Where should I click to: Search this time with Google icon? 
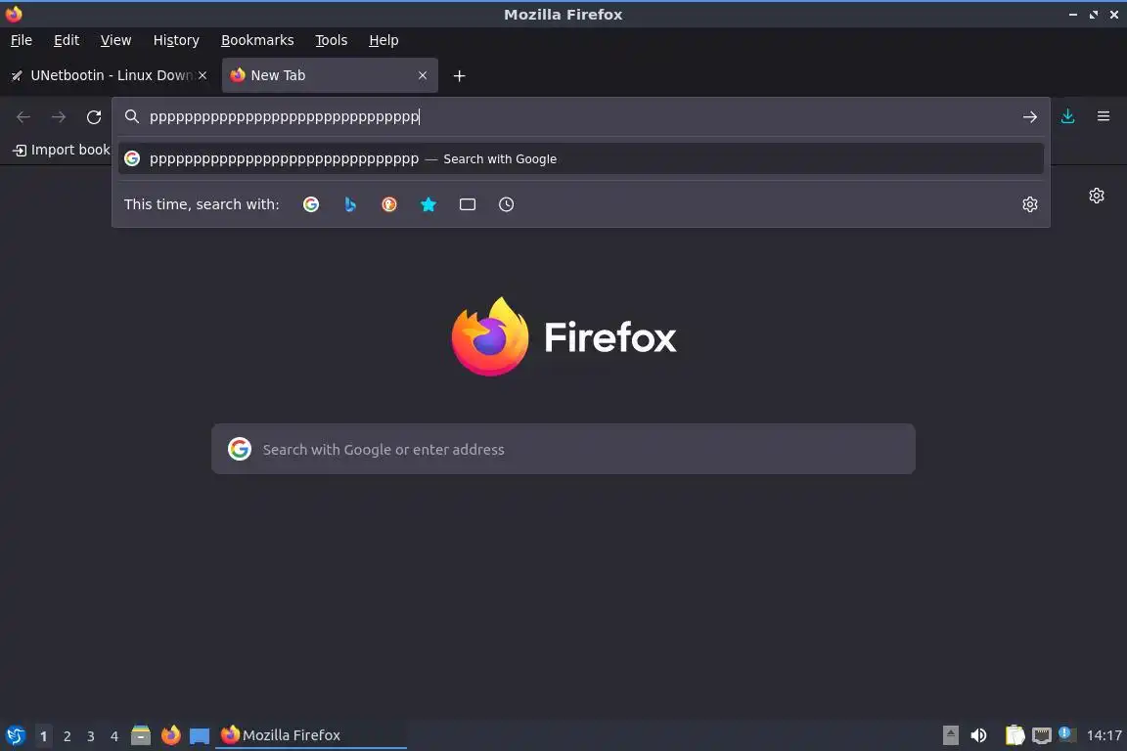[x=311, y=204]
